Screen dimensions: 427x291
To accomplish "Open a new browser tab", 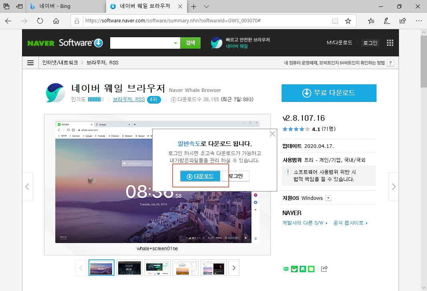I will [193, 6].
